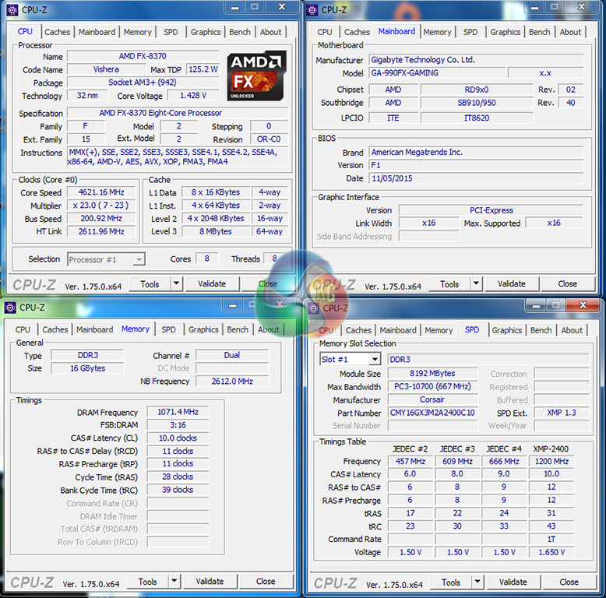Click the Max TDP value 125.2 W
Viewport: 606px width, 598px height.
click(203, 69)
